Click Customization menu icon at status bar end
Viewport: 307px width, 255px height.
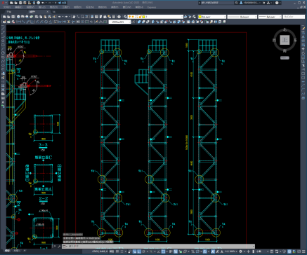click(304, 251)
